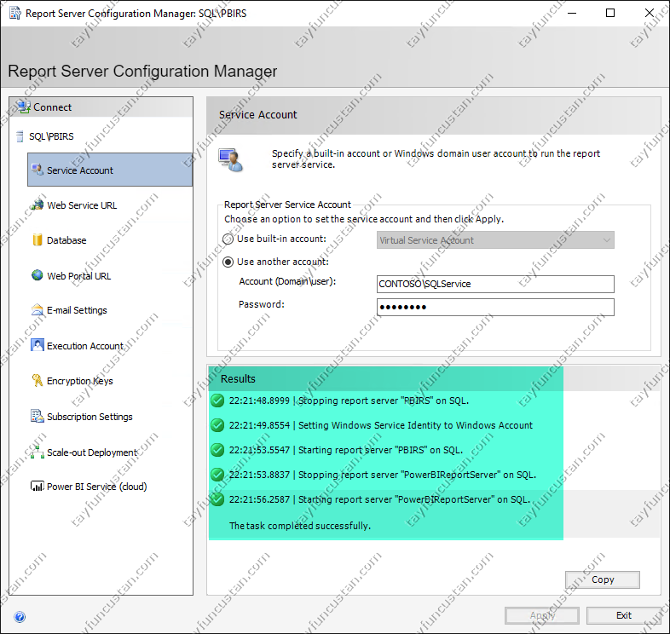
Task: Click checkmark beside Starting report server PBIRS
Action: tap(217, 450)
